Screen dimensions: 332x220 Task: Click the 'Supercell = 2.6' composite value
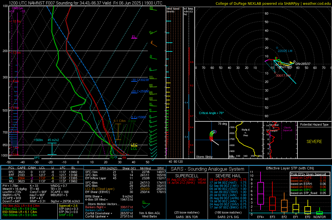(68, 206)
